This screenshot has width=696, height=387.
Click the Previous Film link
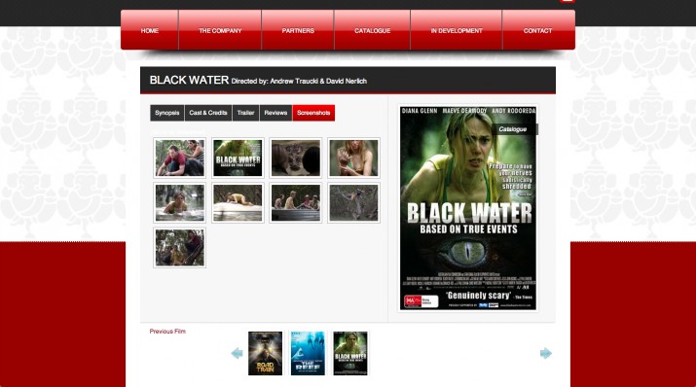pyautogui.click(x=167, y=332)
